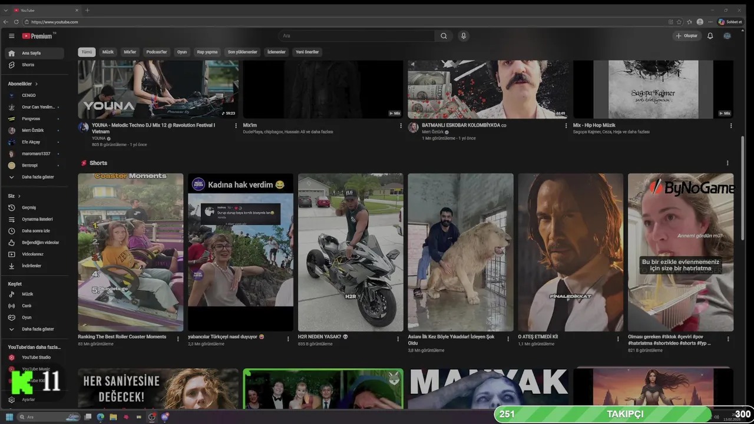Open maromaro1337 subscription channel
Image resolution: width=754 pixels, height=424 pixels.
[35, 154]
